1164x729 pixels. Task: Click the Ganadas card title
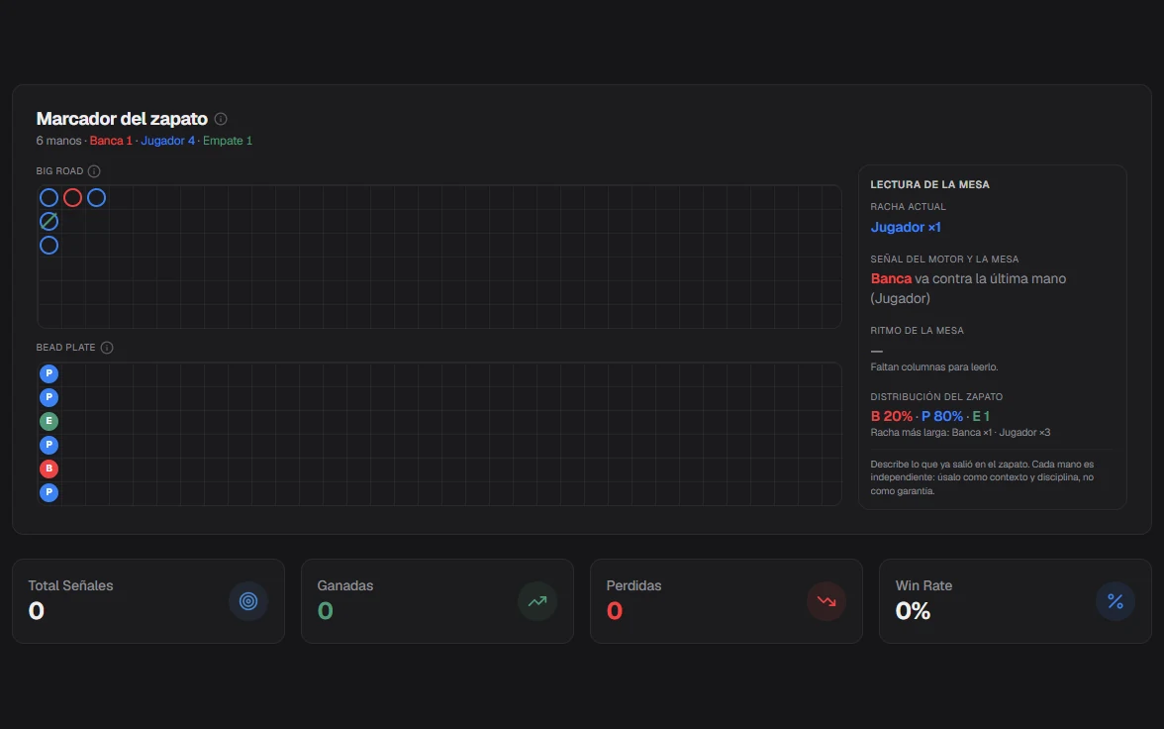coord(345,585)
